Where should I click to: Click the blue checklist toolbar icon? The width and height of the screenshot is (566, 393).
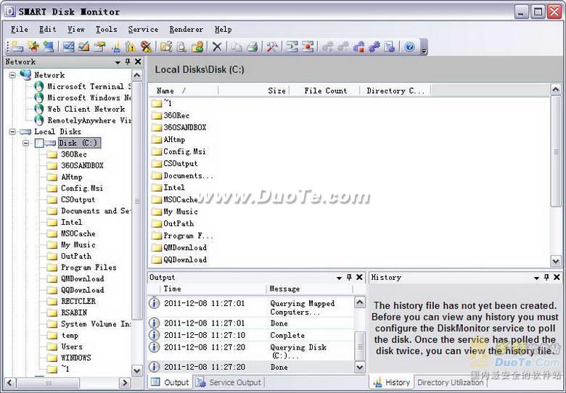tap(69, 47)
